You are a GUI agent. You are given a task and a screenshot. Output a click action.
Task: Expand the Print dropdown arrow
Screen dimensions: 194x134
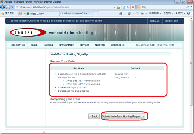coord(146,13)
